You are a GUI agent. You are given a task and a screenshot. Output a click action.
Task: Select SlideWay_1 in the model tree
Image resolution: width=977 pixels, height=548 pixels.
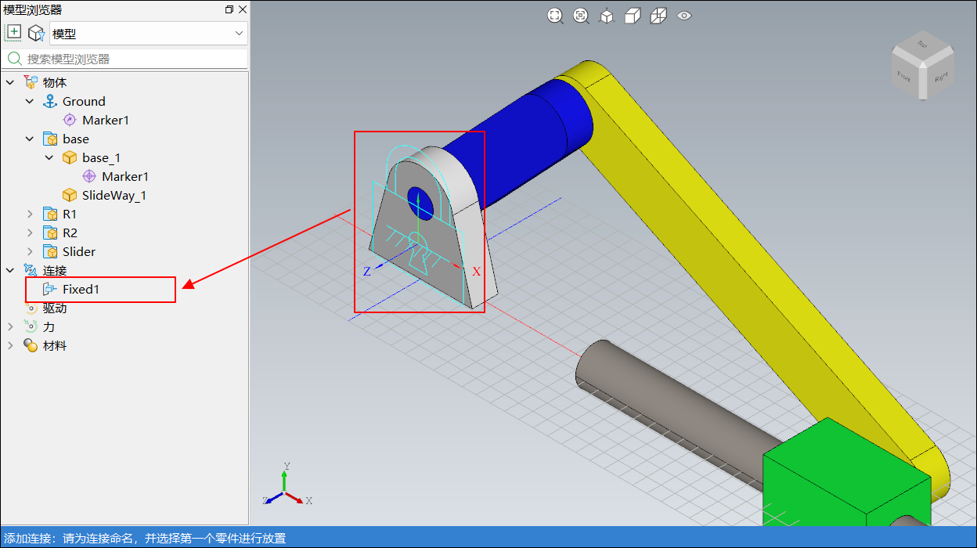tap(114, 195)
